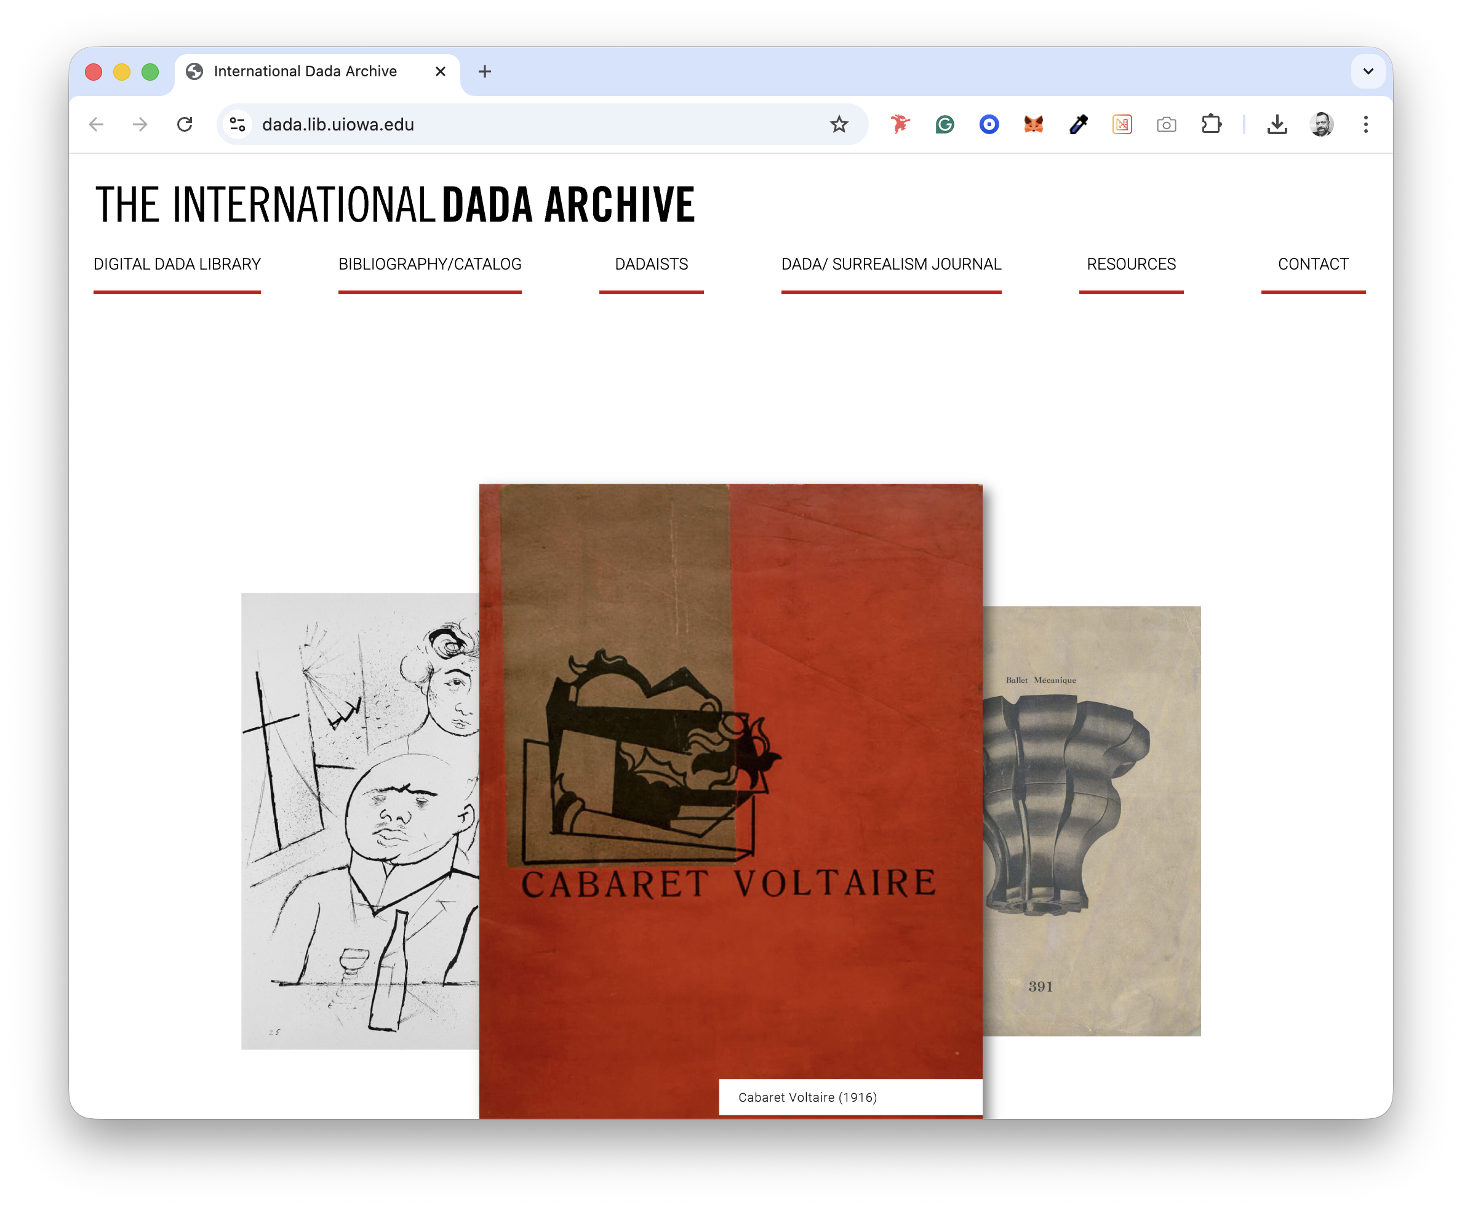Image resolution: width=1462 pixels, height=1210 pixels.
Task: Click the Contact navigation link
Action: (x=1312, y=265)
